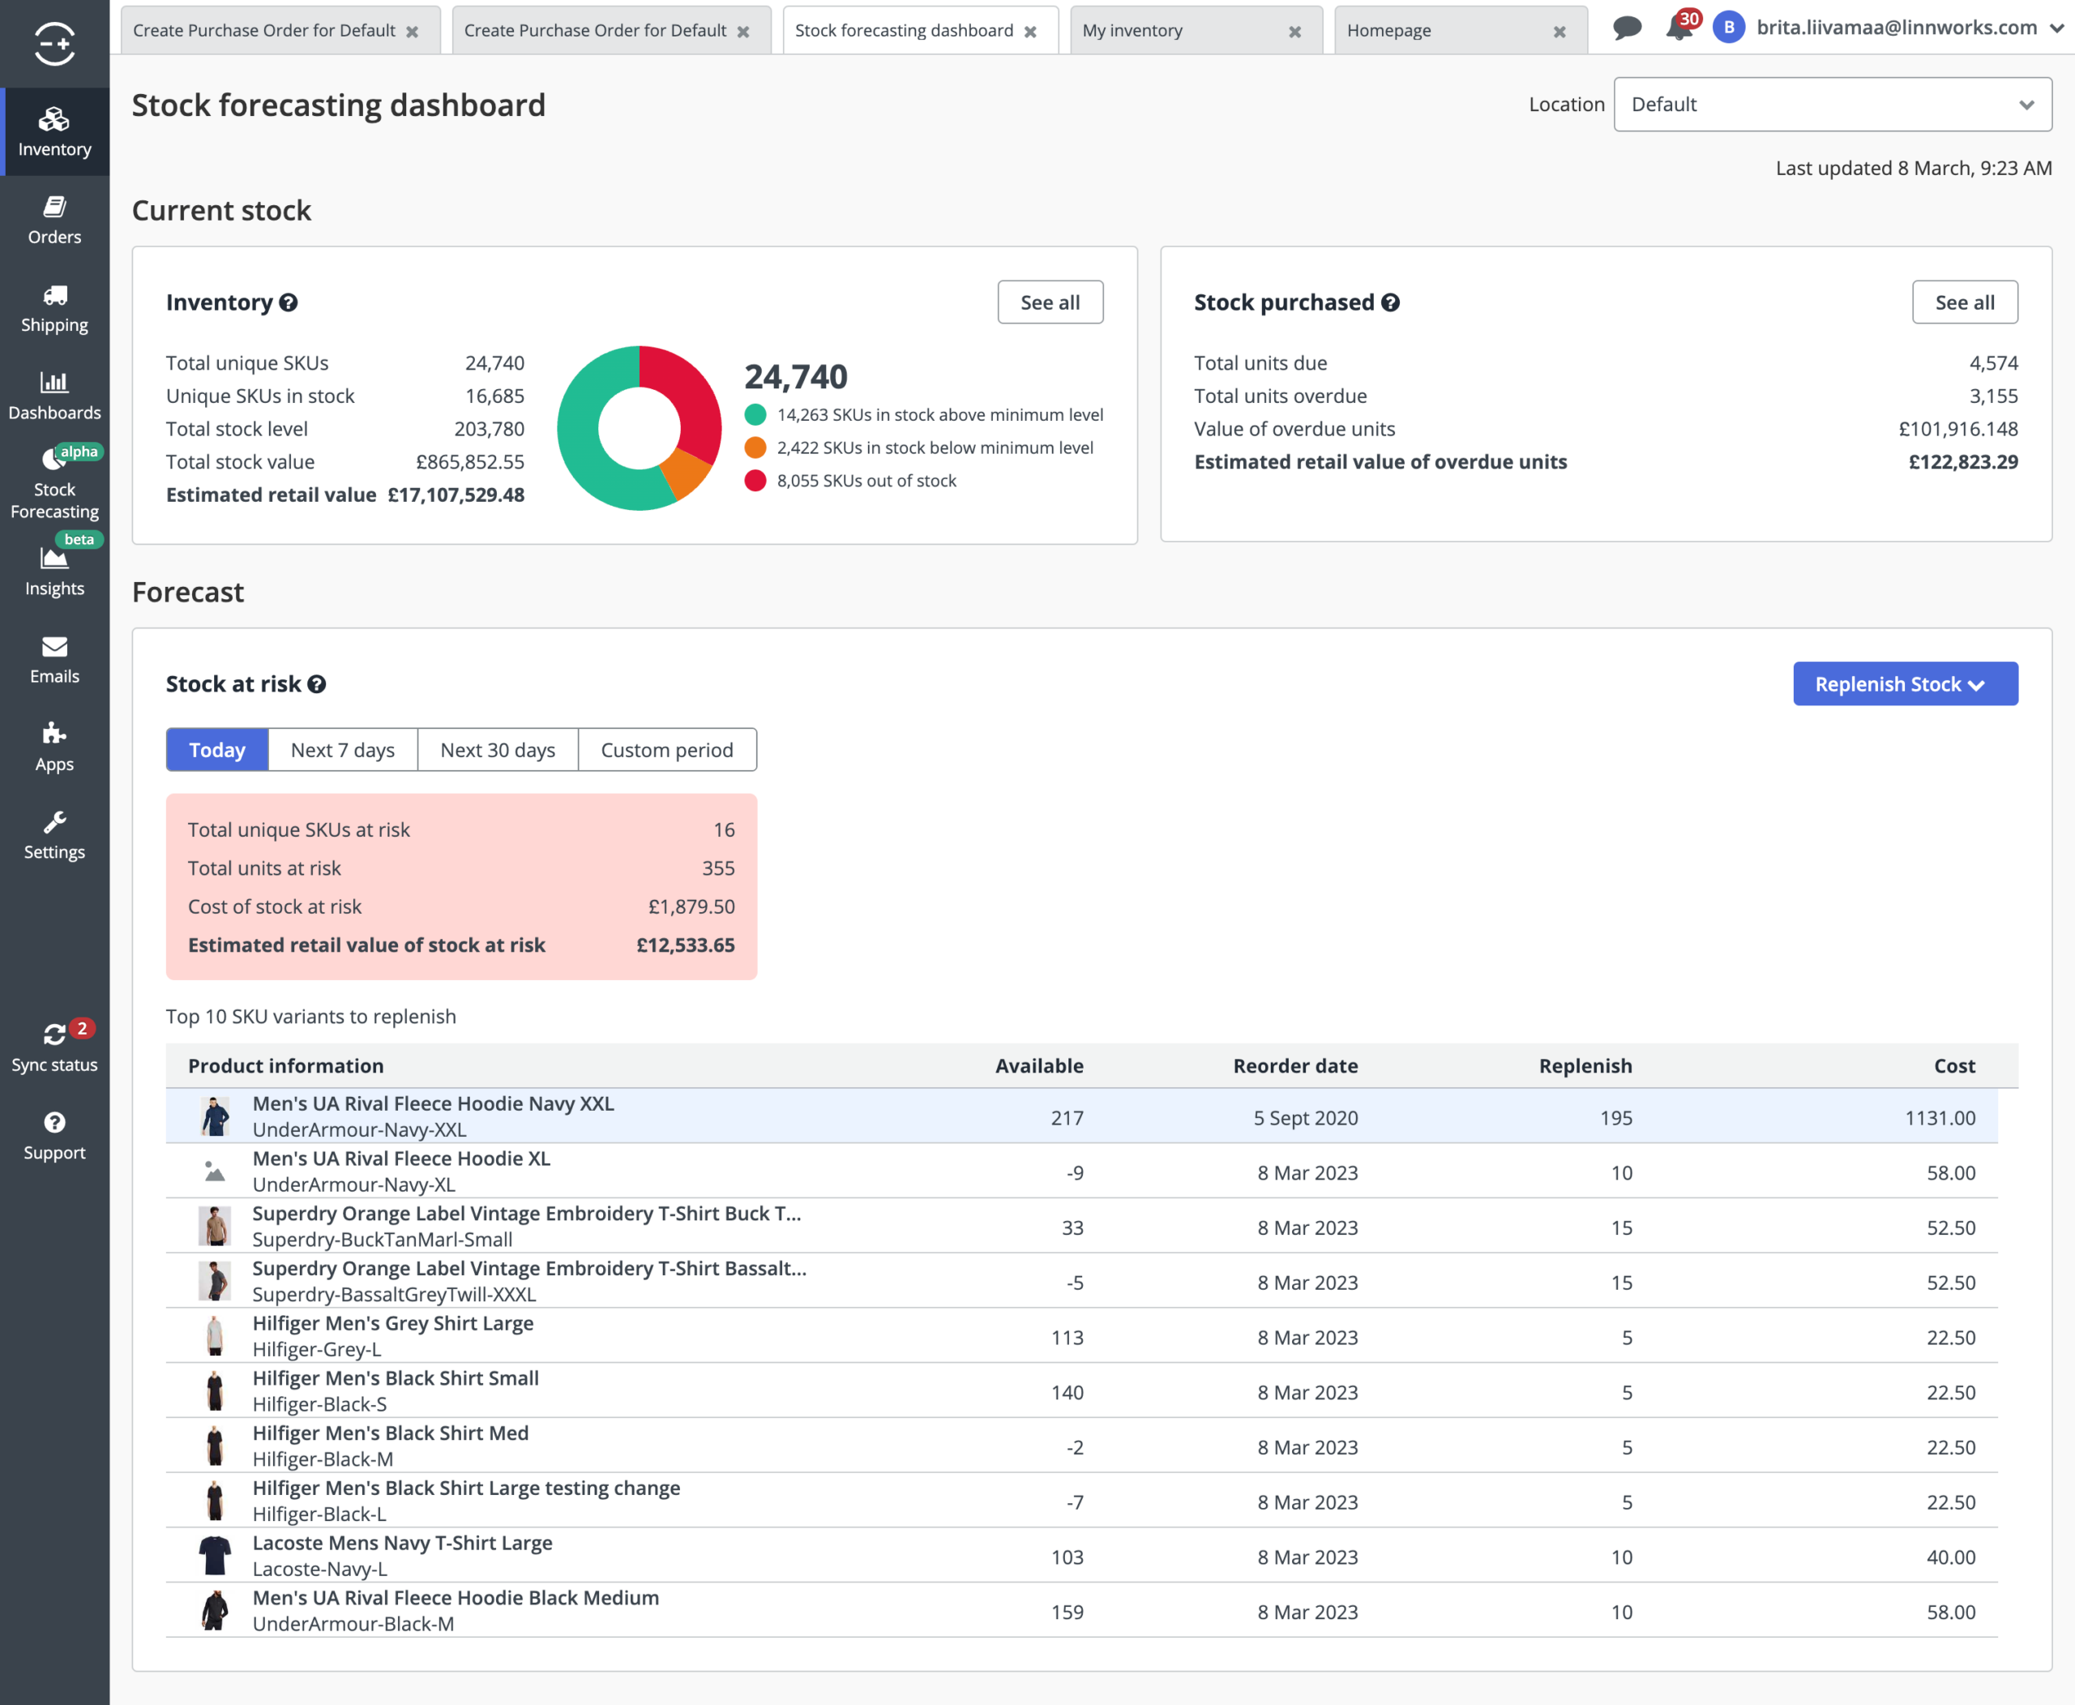Open notifications bell icon
This screenshot has height=1705, width=2075.
(x=1679, y=28)
